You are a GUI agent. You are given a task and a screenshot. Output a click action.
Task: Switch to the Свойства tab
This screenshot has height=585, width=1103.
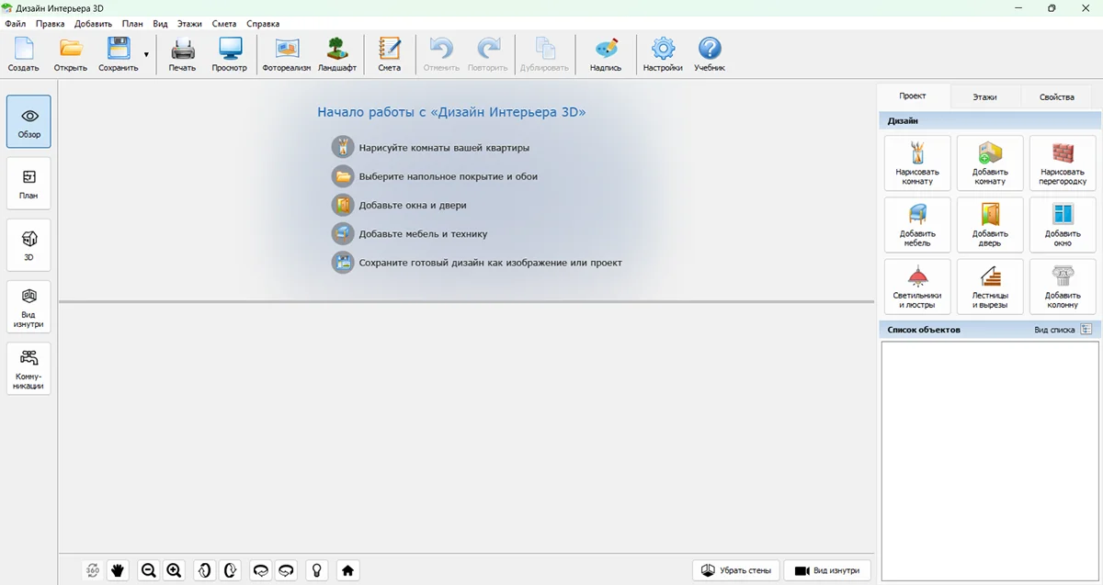click(x=1056, y=96)
